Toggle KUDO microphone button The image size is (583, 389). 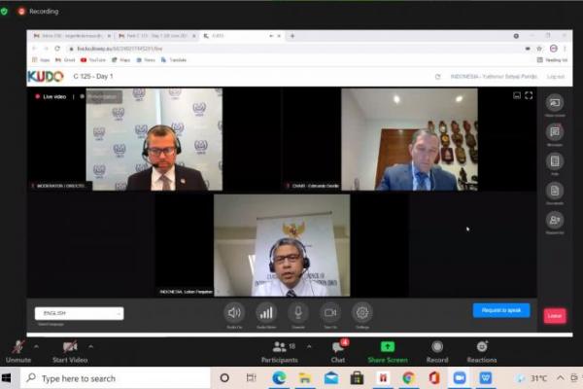pos(298,313)
